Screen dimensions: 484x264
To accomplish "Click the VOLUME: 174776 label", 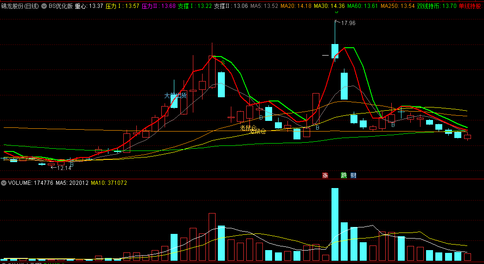I will 31,183.
